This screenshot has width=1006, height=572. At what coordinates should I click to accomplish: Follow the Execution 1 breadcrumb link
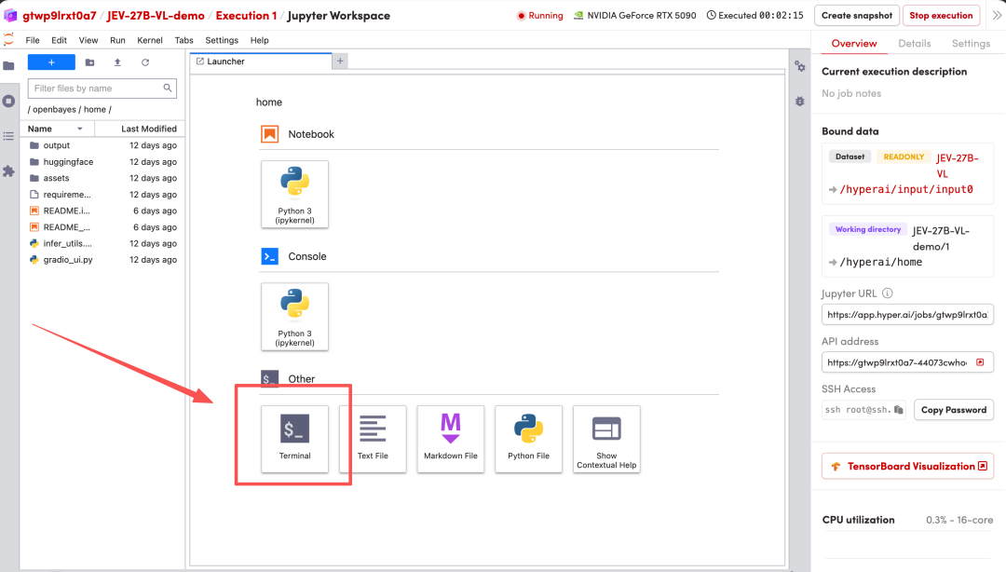[246, 16]
